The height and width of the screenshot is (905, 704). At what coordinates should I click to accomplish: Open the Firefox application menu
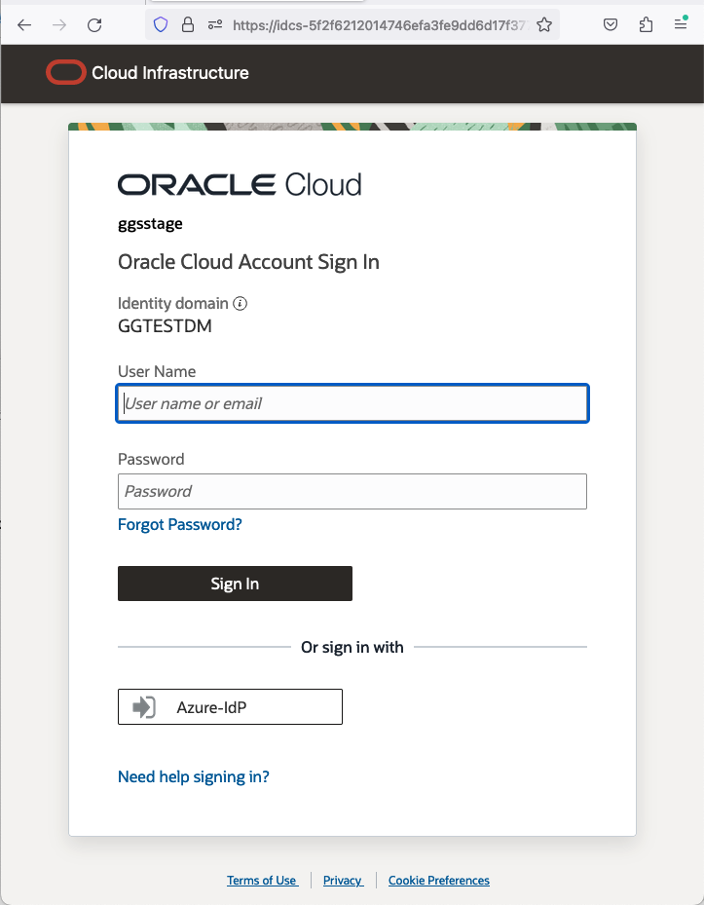click(679, 24)
